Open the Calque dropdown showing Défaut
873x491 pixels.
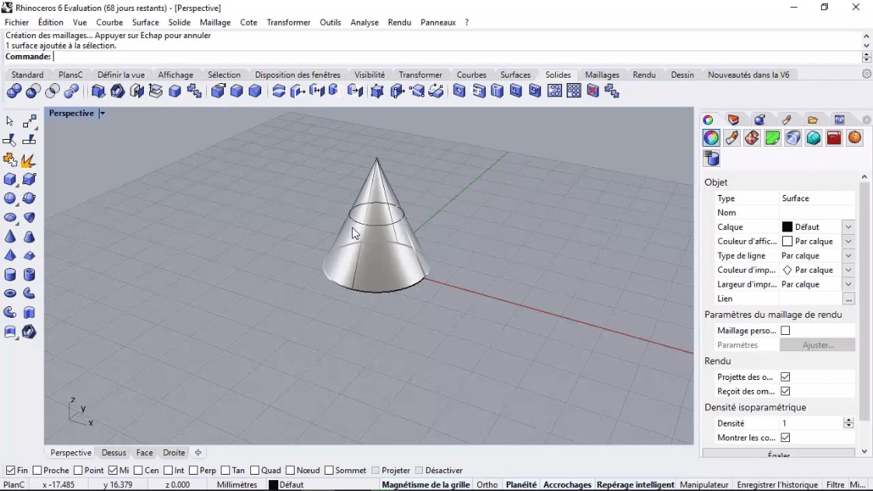pyautogui.click(x=847, y=226)
